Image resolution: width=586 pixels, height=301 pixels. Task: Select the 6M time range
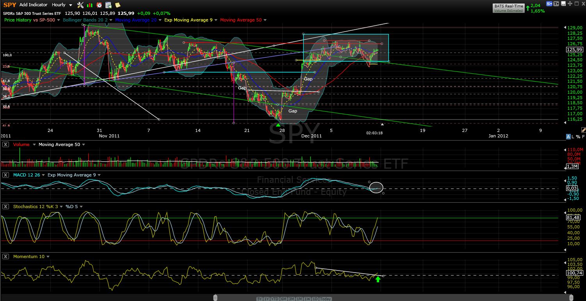coord(283,299)
